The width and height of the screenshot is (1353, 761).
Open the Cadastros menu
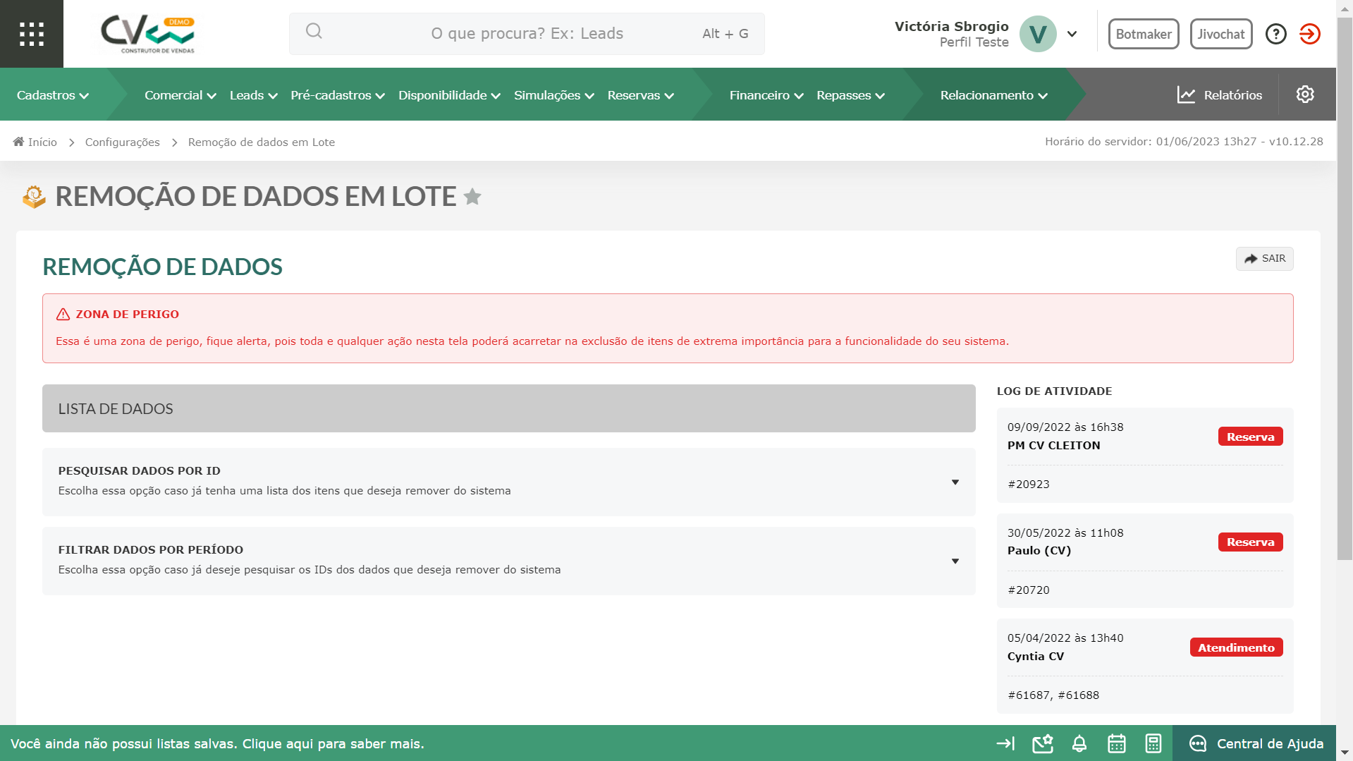click(53, 95)
